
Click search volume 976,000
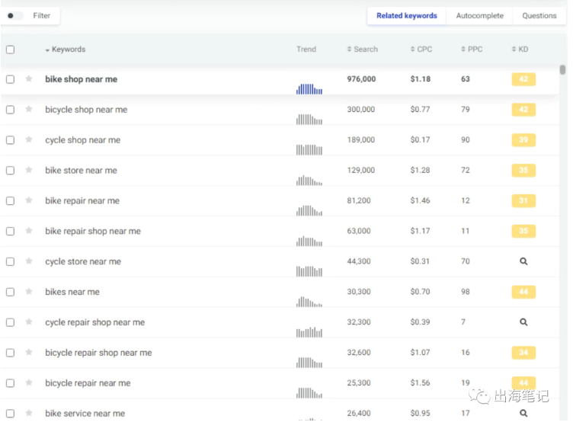pos(361,79)
